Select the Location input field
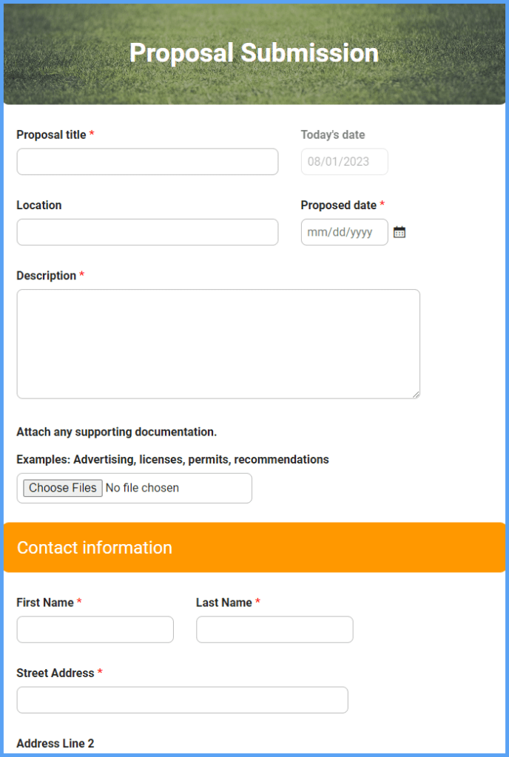509x757 pixels. (147, 231)
